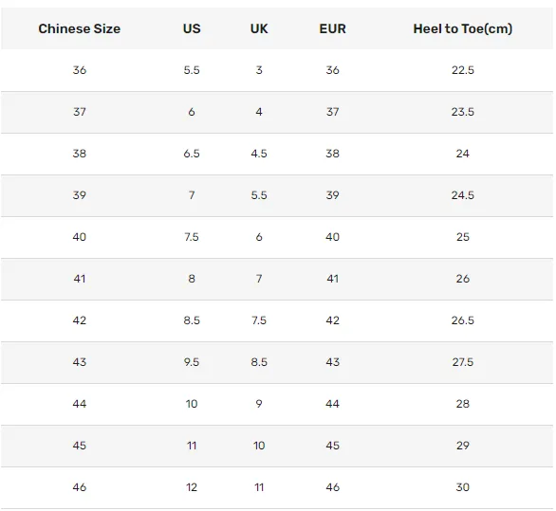This screenshot has width=556, height=511.
Task: Click UK size 4.5 cell
Action: 259,154
